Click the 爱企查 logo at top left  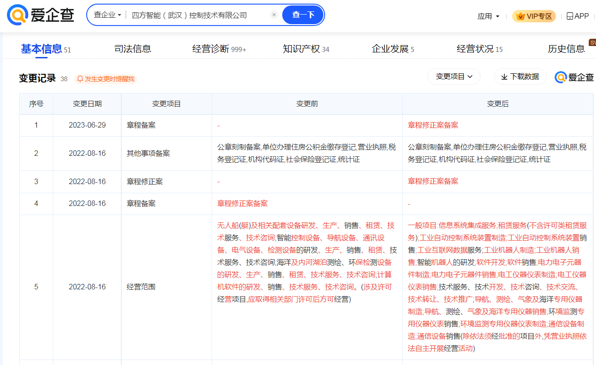[41, 15]
